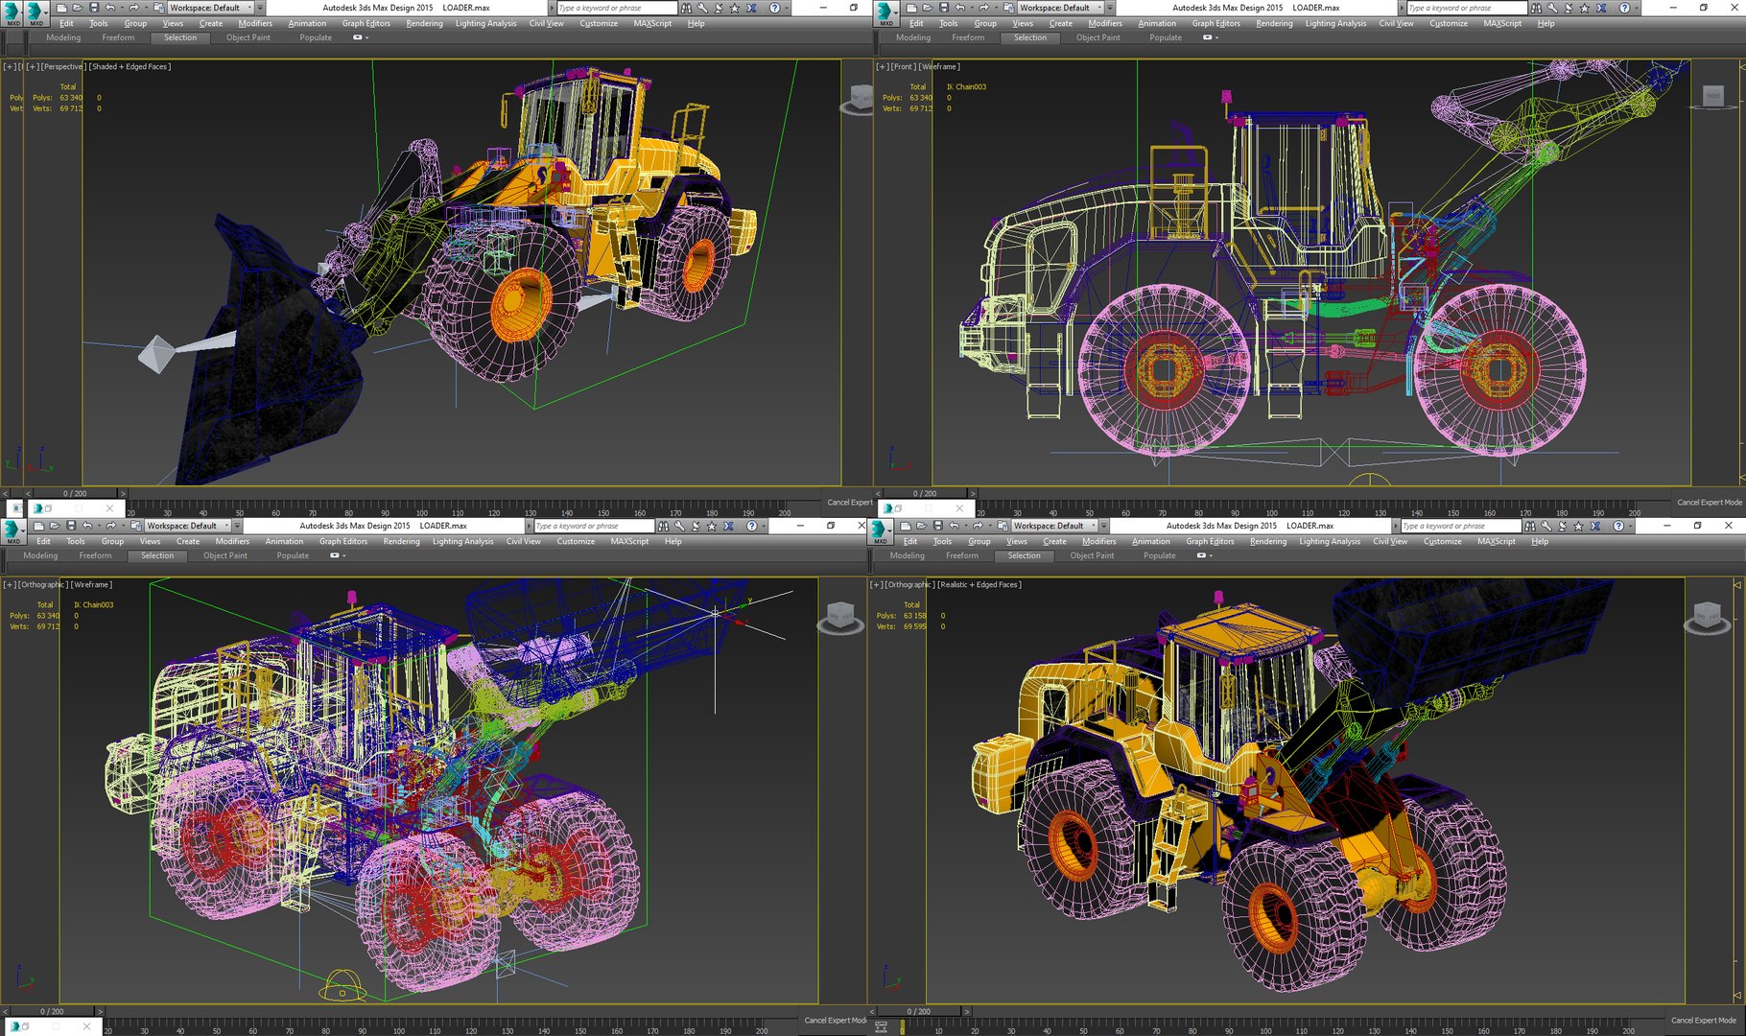Image resolution: width=1746 pixels, height=1036 pixels.
Task: Star favorites icon in Orthographic Wireframe window
Action: click(712, 526)
